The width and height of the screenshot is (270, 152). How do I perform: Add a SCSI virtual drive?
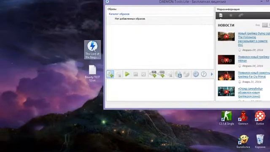[x=162, y=74]
